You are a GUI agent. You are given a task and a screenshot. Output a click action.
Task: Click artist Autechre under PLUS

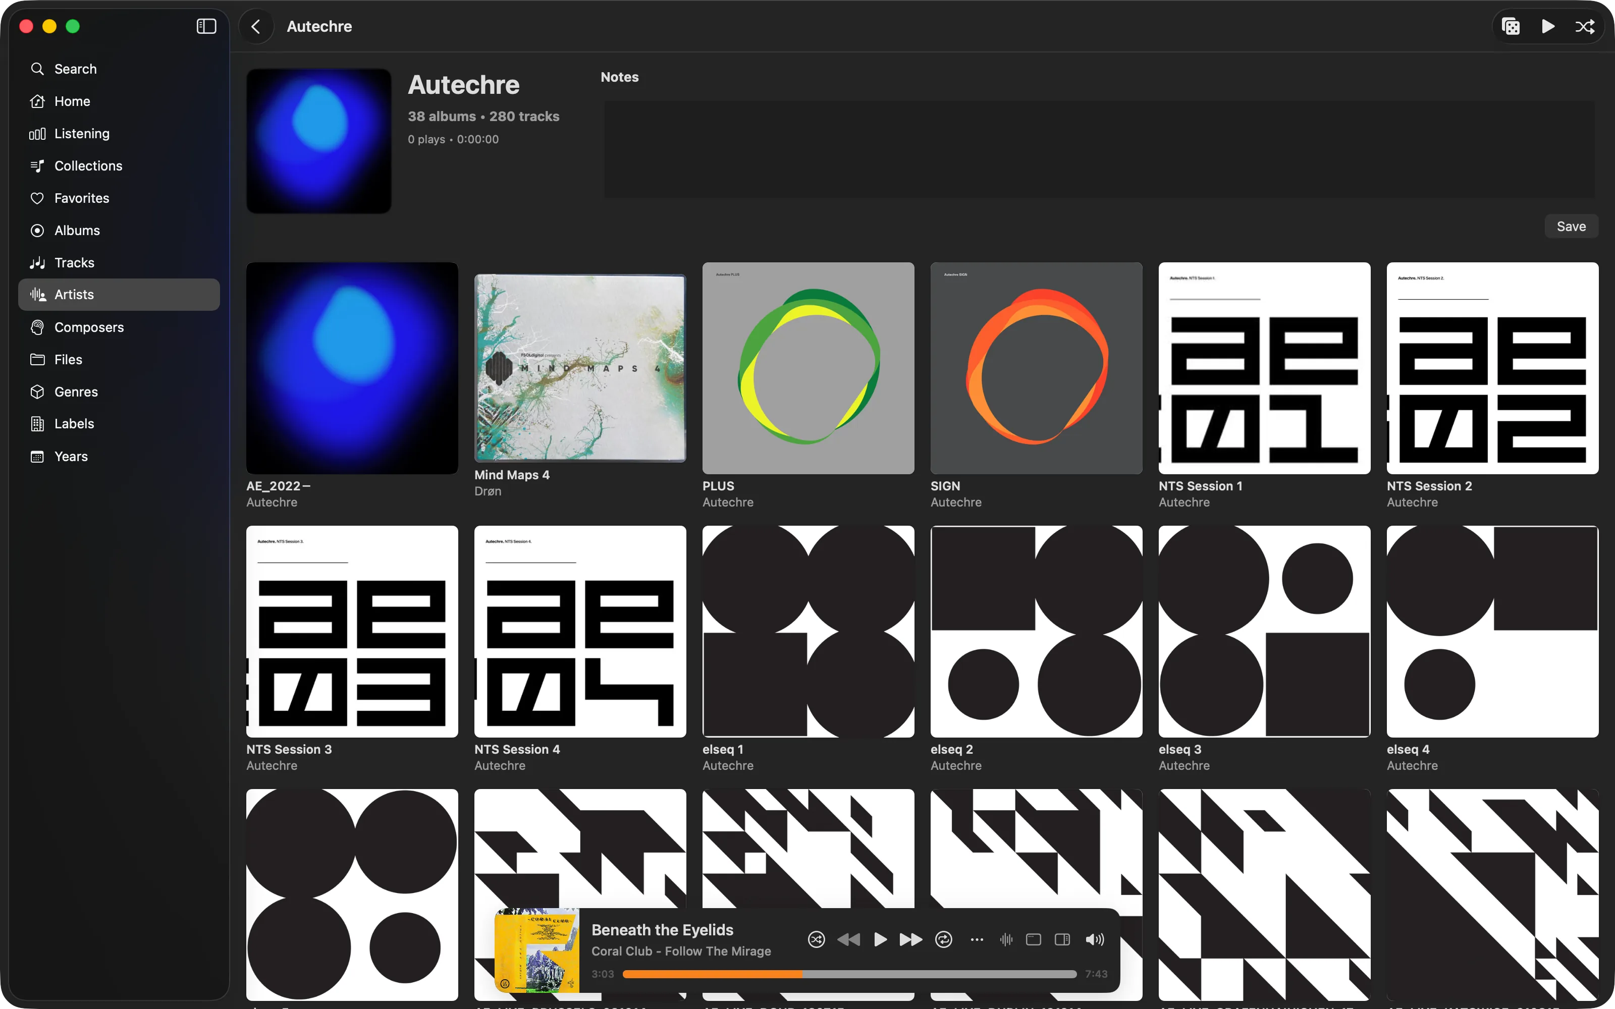point(728,502)
